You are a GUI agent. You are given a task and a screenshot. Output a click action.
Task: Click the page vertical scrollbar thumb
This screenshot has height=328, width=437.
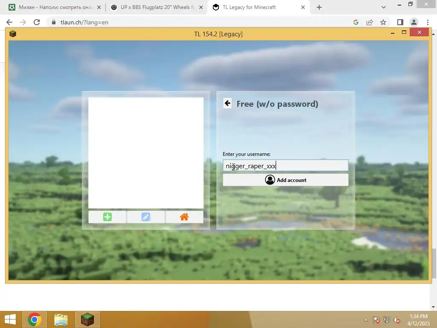[x=434, y=263]
